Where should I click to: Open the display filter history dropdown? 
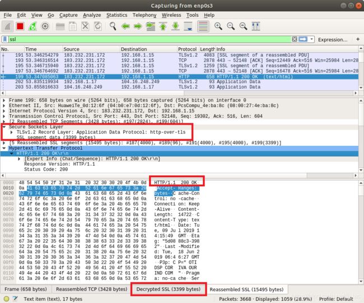[x=311, y=39]
